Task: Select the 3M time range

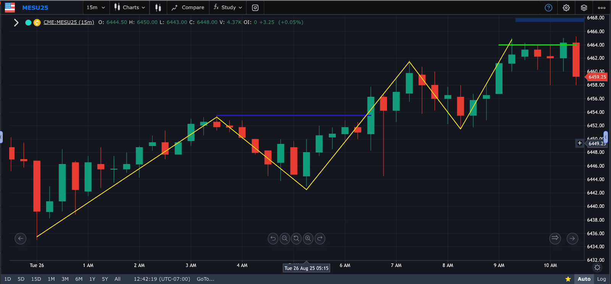Action: pyautogui.click(x=65, y=279)
